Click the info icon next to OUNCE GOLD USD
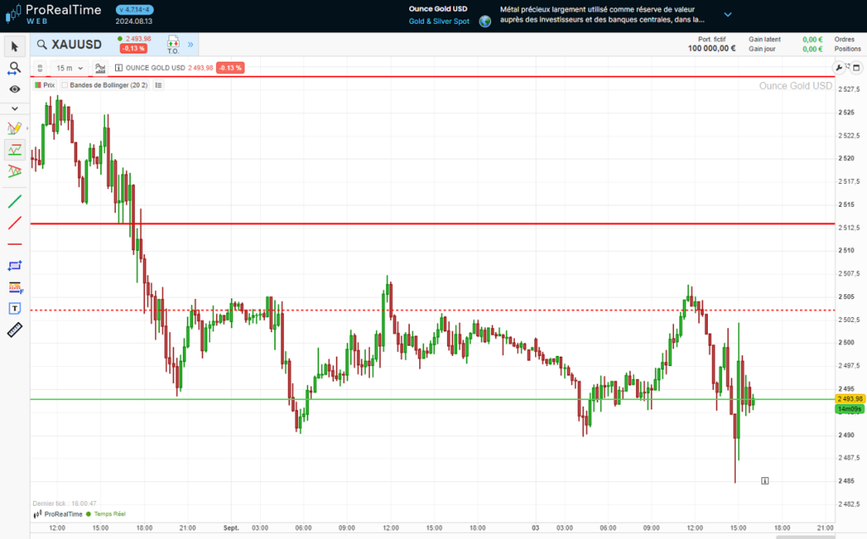The image size is (867, 539). pos(119,68)
